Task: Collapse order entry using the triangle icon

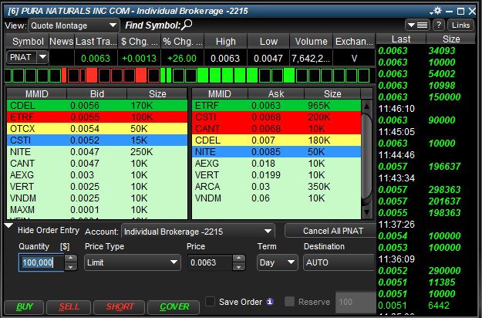Action: [x=8, y=226]
